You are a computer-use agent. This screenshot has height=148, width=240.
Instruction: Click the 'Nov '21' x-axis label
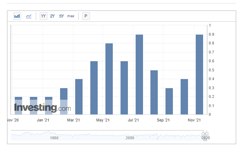click(194, 120)
